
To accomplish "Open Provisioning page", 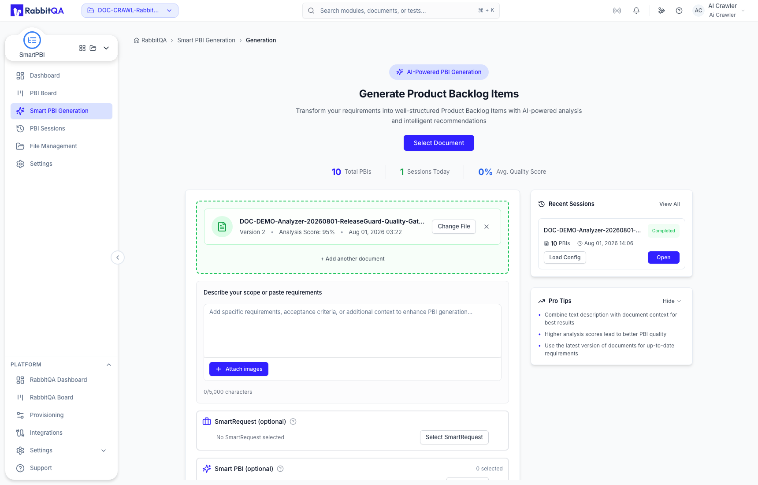I will tap(61, 415).
